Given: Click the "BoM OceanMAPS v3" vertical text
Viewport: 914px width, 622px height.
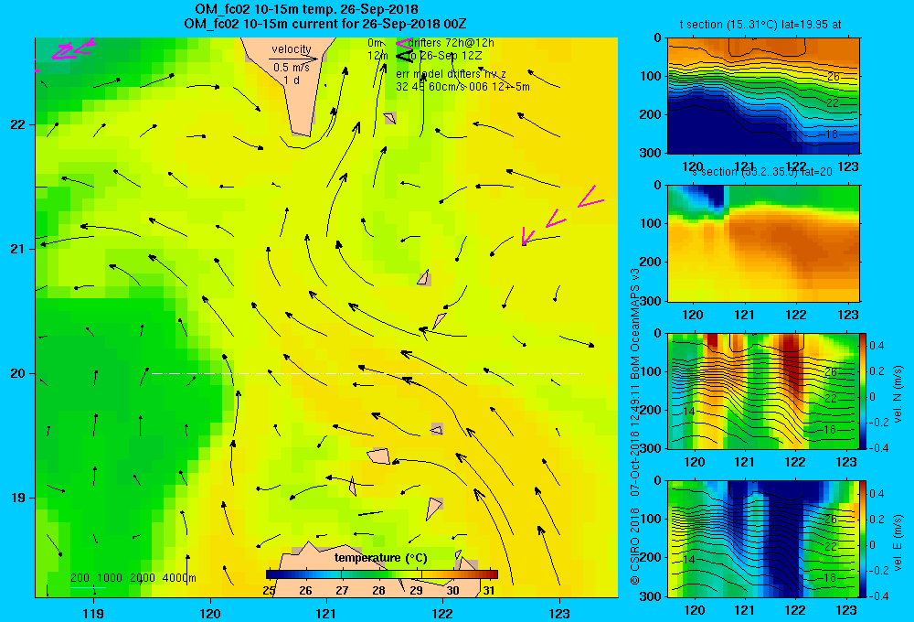Looking at the screenshot, I should (x=635, y=326).
